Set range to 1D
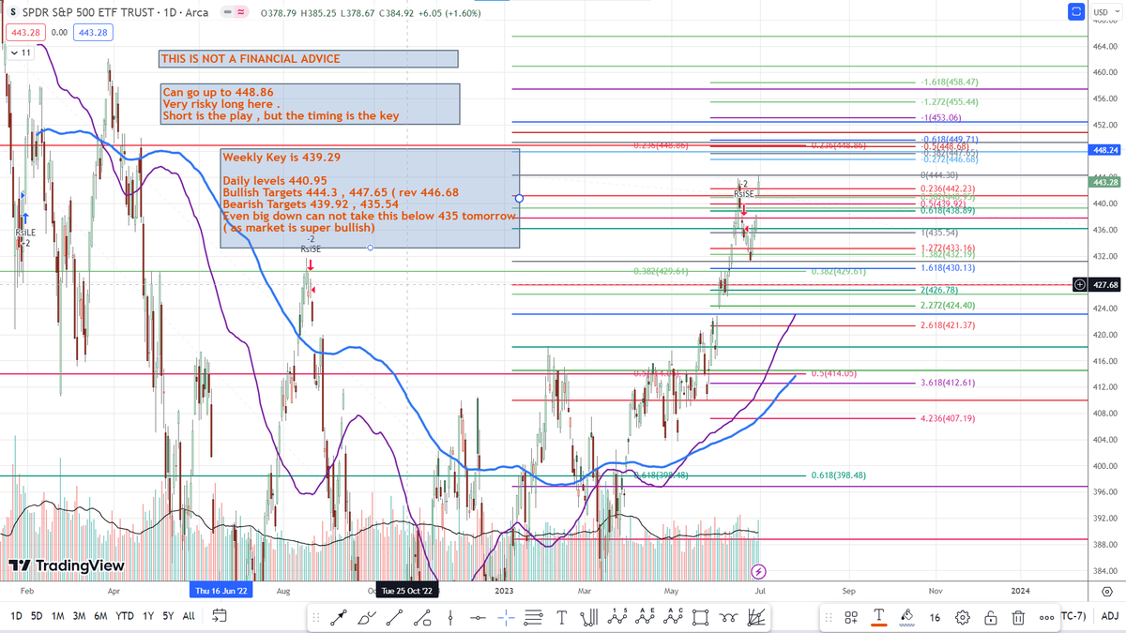Image resolution: width=1126 pixels, height=633 pixels. coord(16,616)
